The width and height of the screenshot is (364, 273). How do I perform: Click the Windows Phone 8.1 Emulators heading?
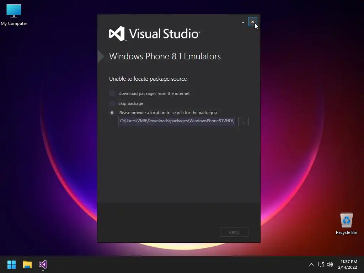pos(165,57)
